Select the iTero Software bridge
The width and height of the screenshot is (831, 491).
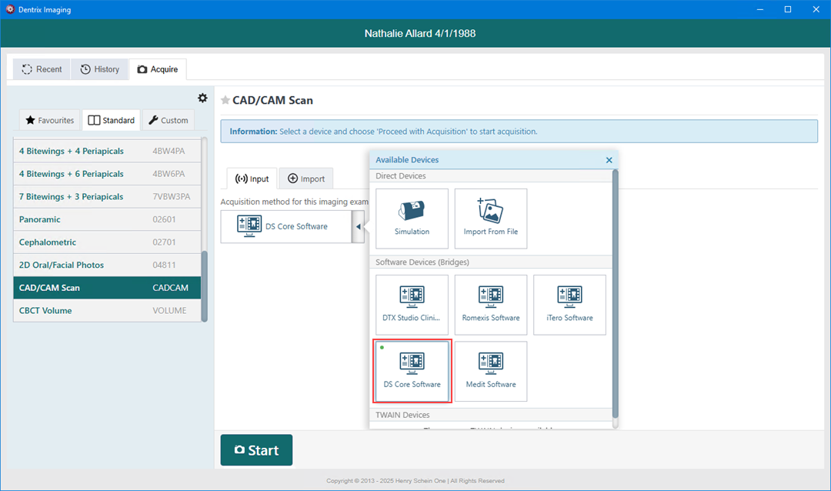click(x=569, y=305)
